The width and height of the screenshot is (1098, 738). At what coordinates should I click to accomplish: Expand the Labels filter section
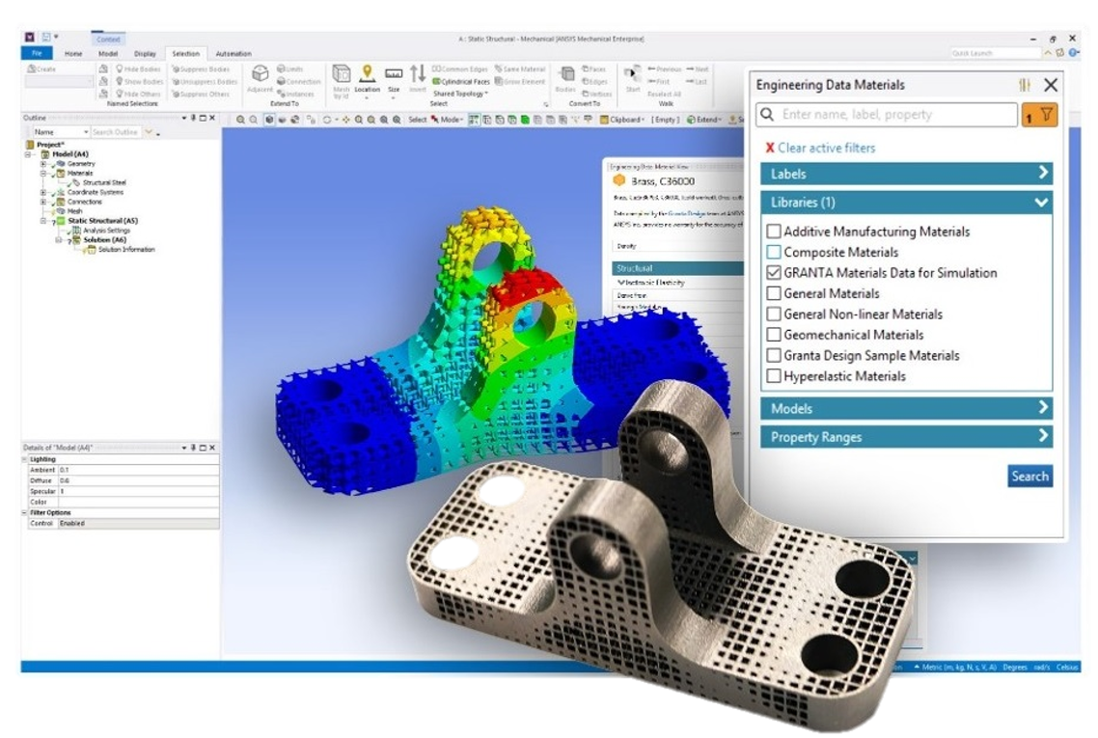point(906,174)
